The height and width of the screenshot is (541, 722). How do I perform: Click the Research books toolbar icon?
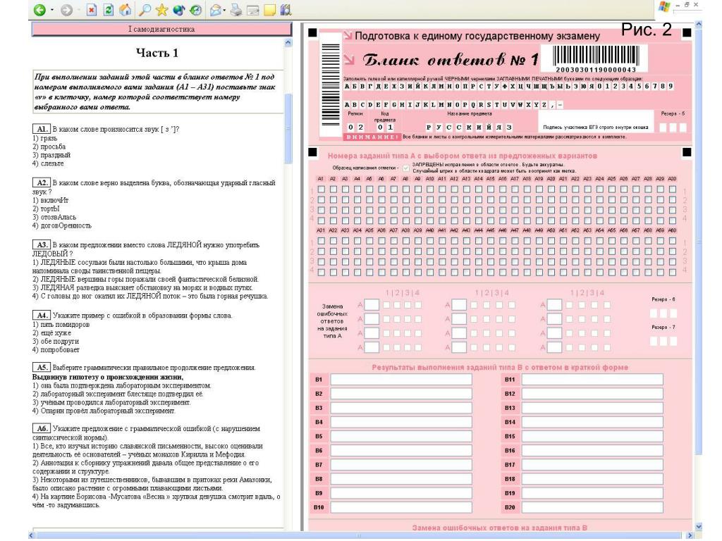pyautogui.click(x=286, y=10)
